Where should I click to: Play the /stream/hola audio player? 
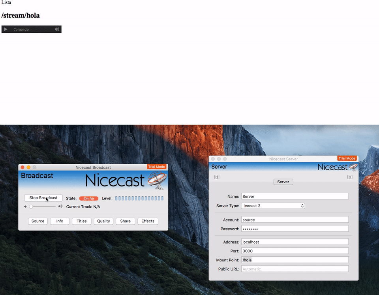point(6,29)
